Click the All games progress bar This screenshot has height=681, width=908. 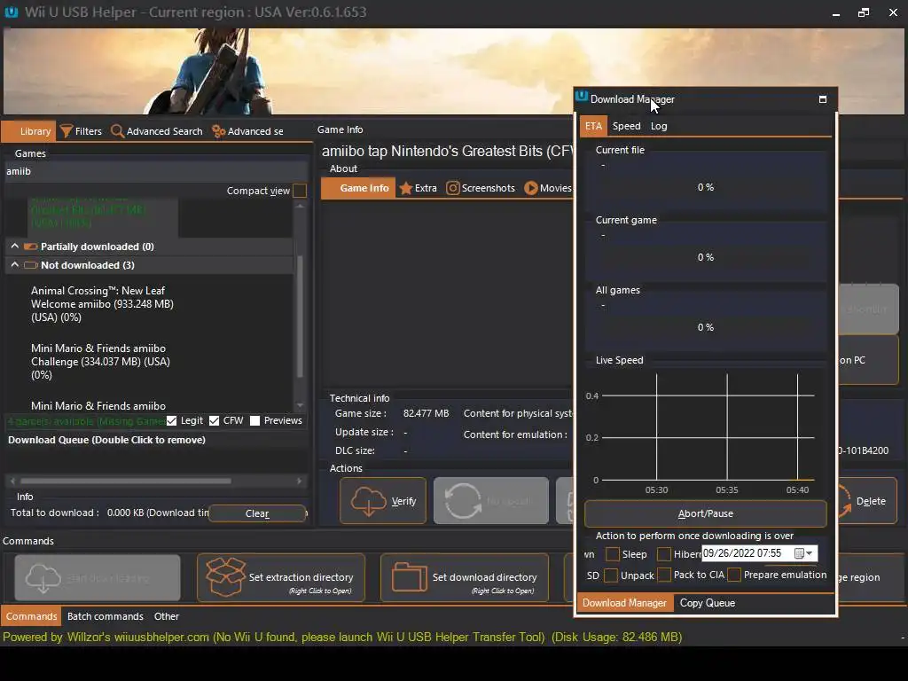(x=705, y=328)
